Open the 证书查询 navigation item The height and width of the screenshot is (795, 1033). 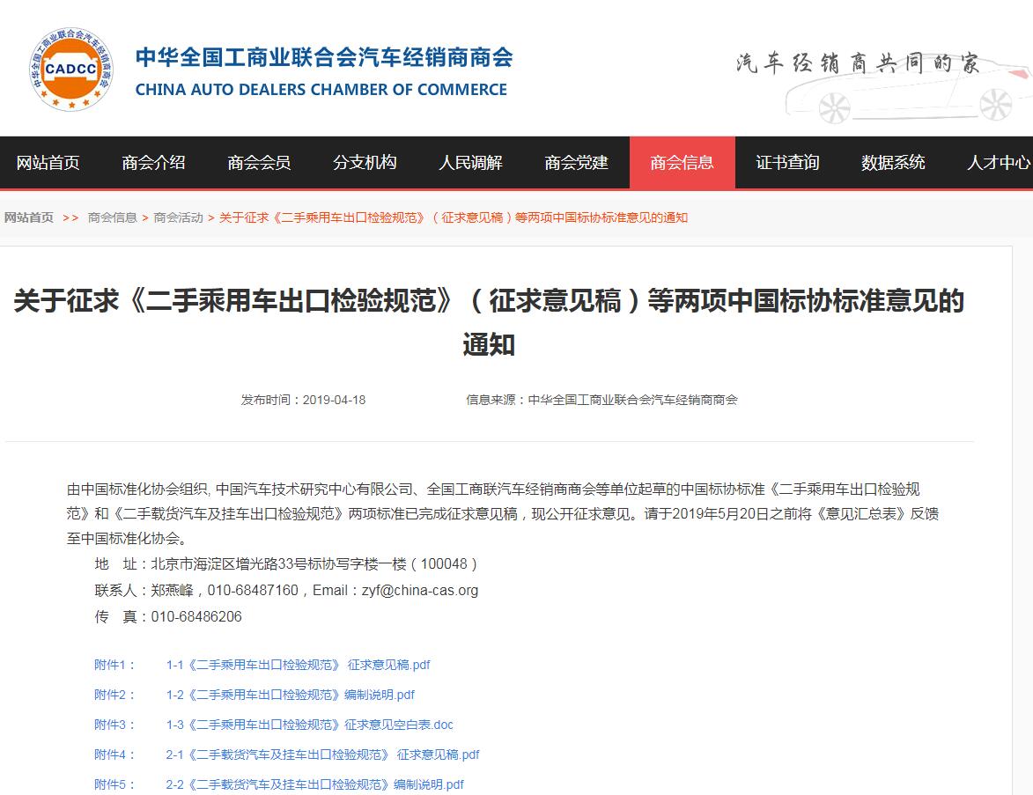pyautogui.click(x=787, y=163)
